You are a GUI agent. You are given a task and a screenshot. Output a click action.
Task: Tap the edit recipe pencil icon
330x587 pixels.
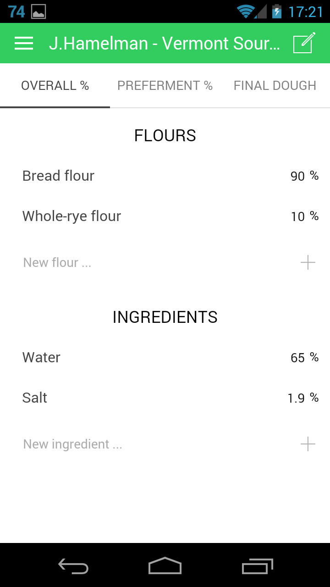(x=304, y=43)
